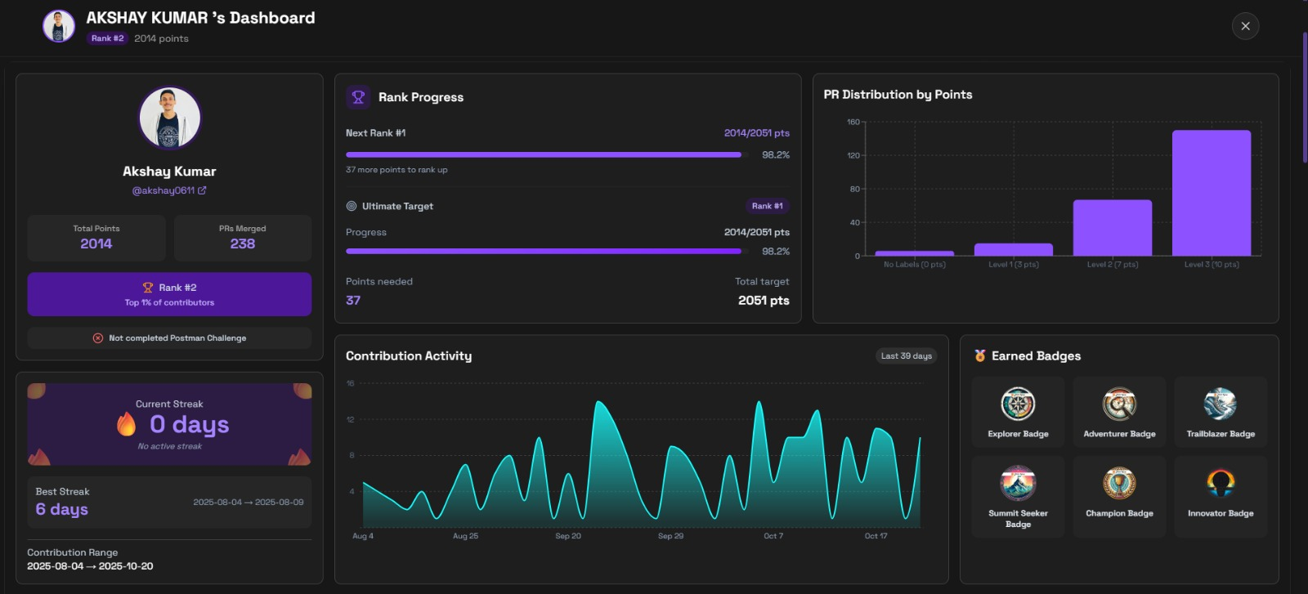Select the Innovator Badge icon
The image size is (1308, 594).
tap(1220, 483)
